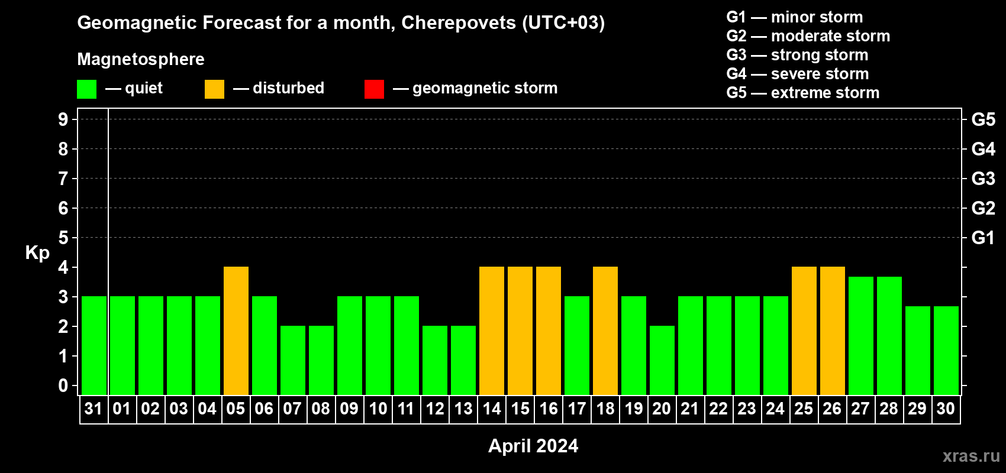Image resolution: width=1006 pixels, height=473 pixels.
Task: Select the orange bar for April 14
Action: pyautogui.click(x=492, y=331)
